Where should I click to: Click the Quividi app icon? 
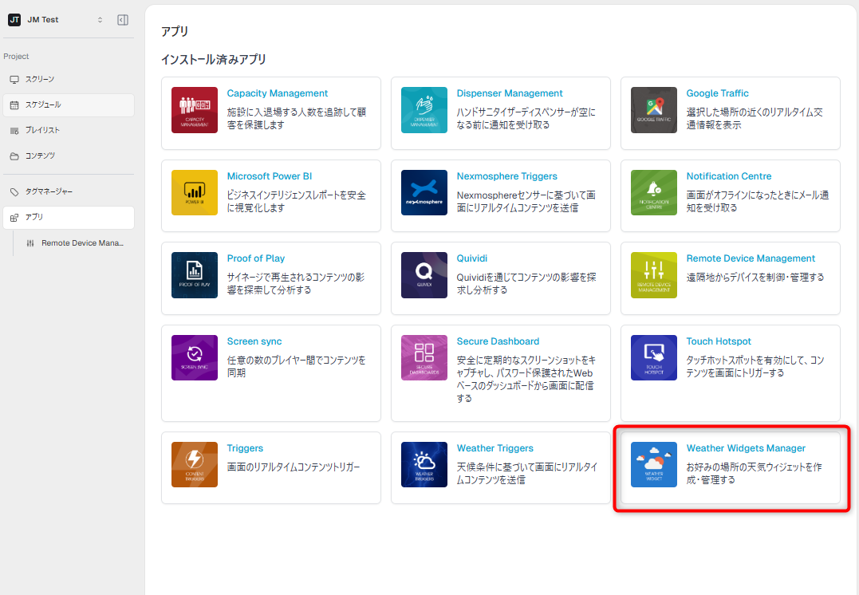424,275
